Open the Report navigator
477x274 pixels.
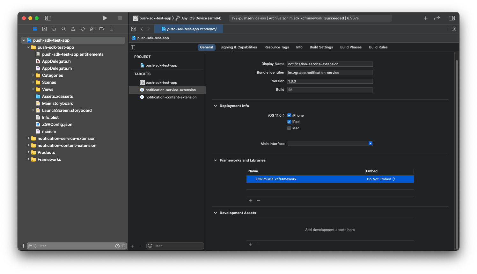pyautogui.click(x=111, y=29)
